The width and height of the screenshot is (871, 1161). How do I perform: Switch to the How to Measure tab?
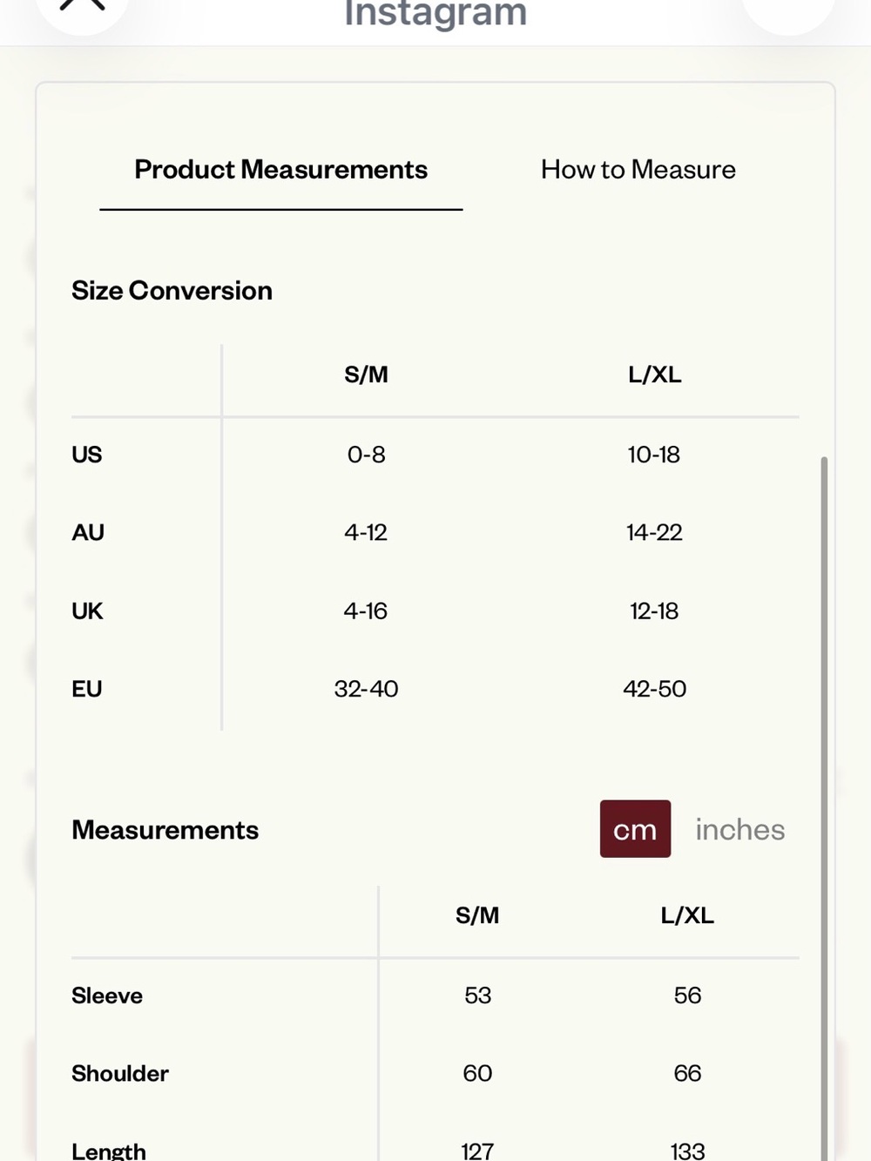638,169
